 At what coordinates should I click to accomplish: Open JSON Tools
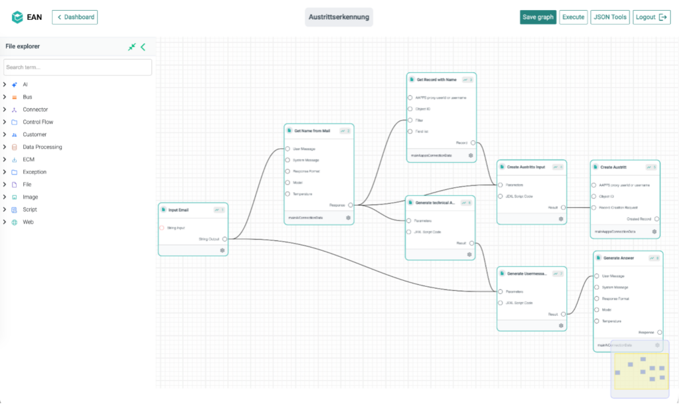click(x=610, y=17)
